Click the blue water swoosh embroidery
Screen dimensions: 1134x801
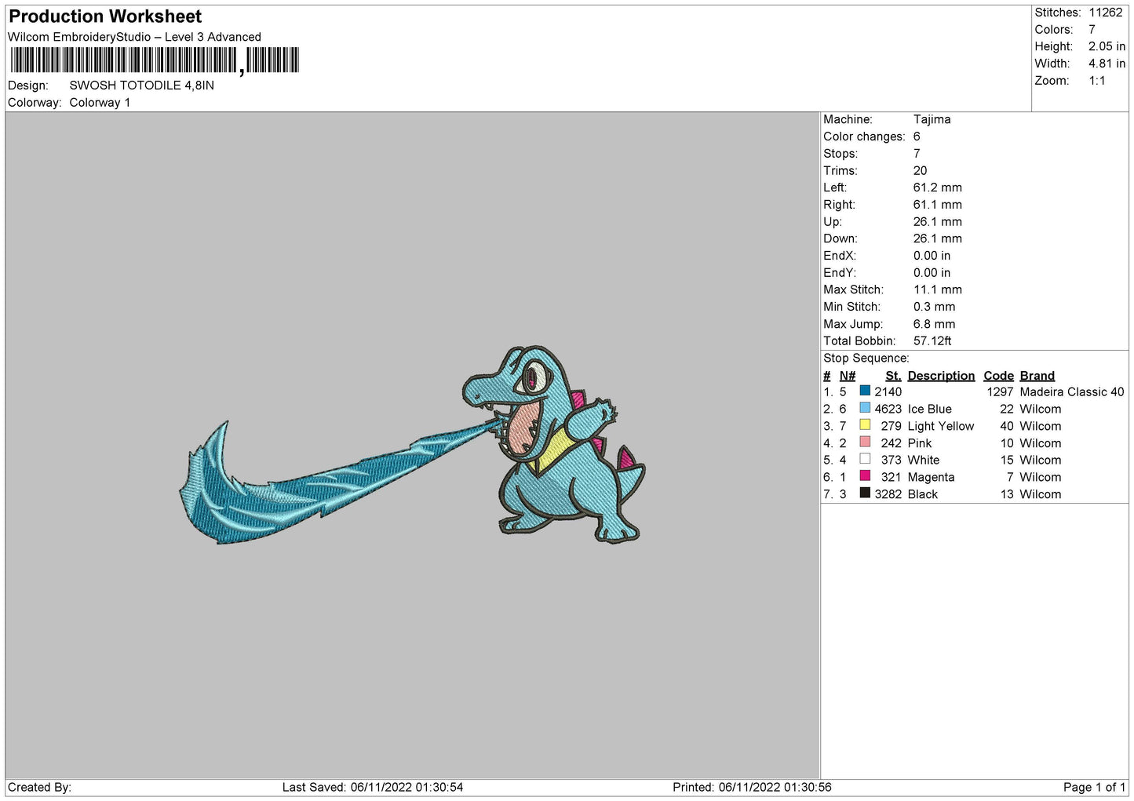pos(314,486)
